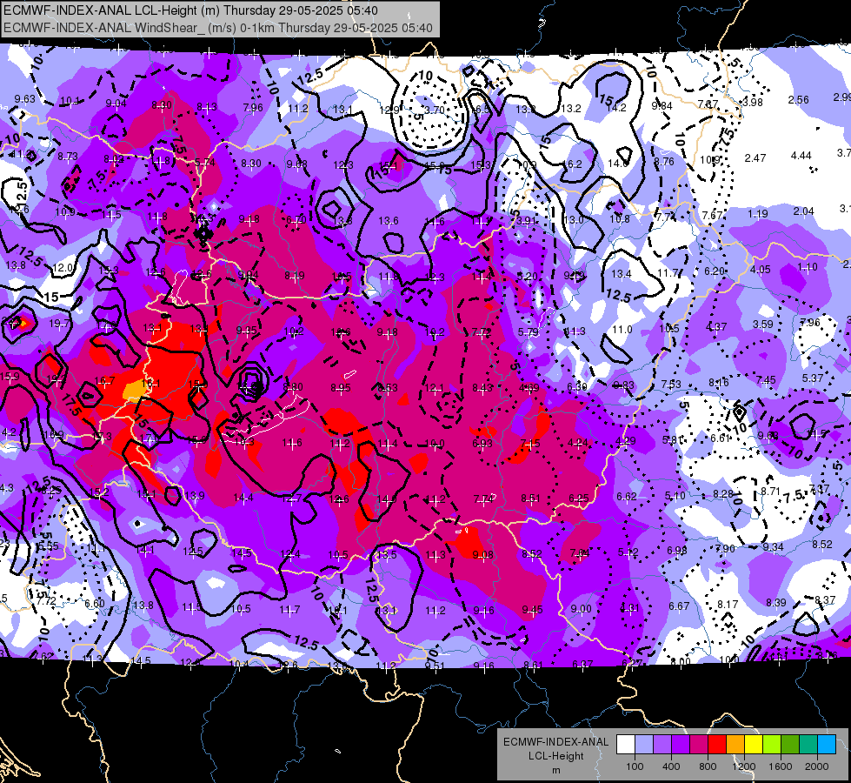851x783 pixels.
Task: Click the medium purple swatch left of the 400 tick
Action: [662, 745]
